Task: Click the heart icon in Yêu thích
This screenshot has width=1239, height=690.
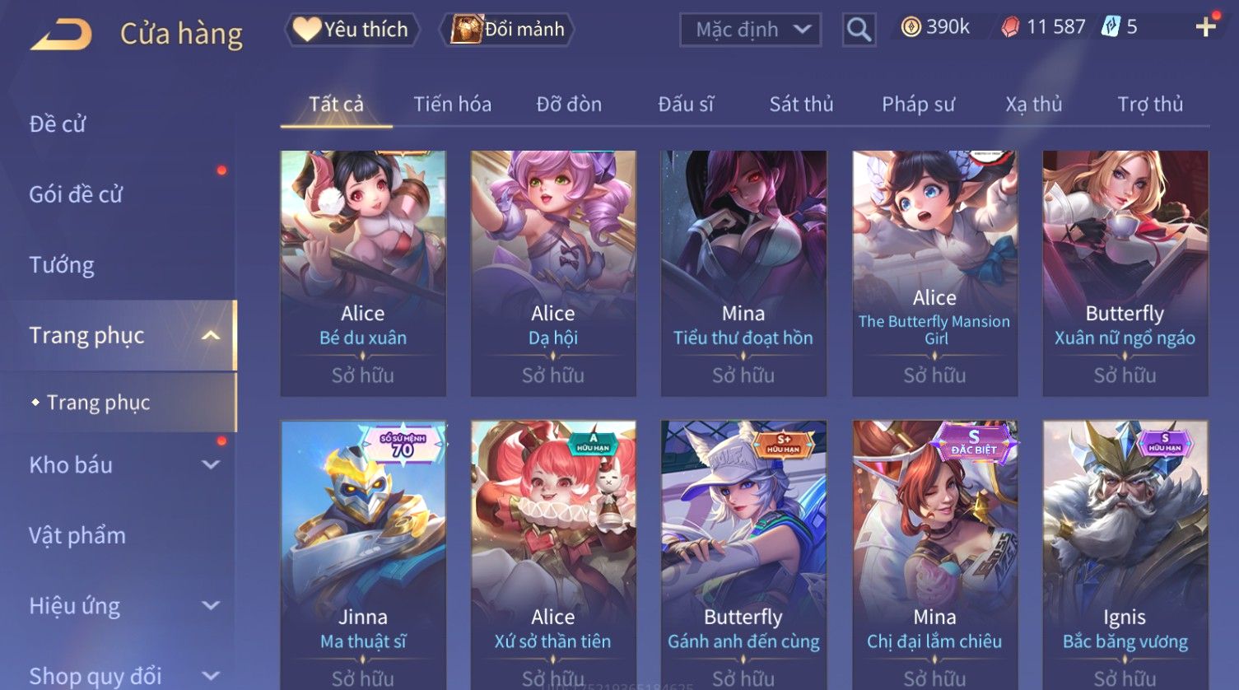Action: (x=307, y=30)
